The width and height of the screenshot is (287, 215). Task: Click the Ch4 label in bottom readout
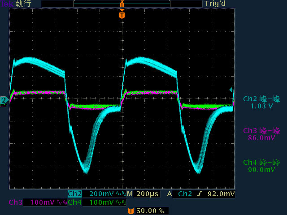[74, 202]
